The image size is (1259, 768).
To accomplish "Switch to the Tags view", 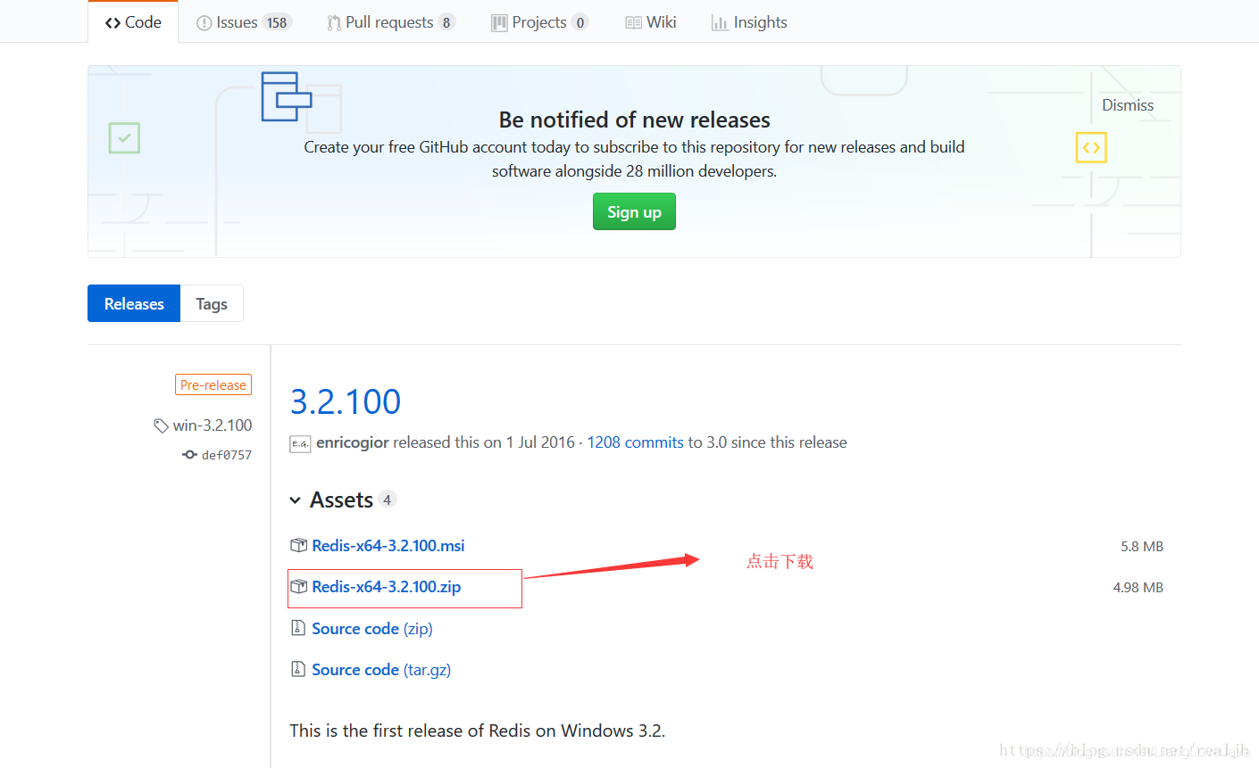I will coord(212,303).
